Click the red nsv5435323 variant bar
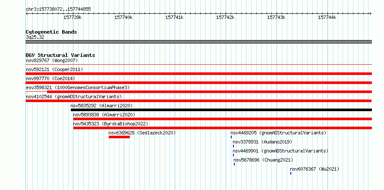The width and height of the screenshot is (384, 190). point(223,128)
